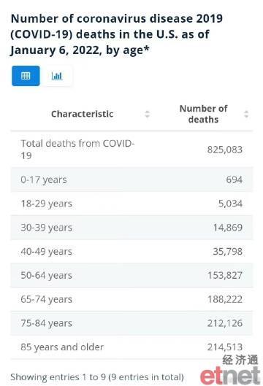The image size is (263, 386).
Task: Select the 40-49 years row
Action: click(131, 251)
